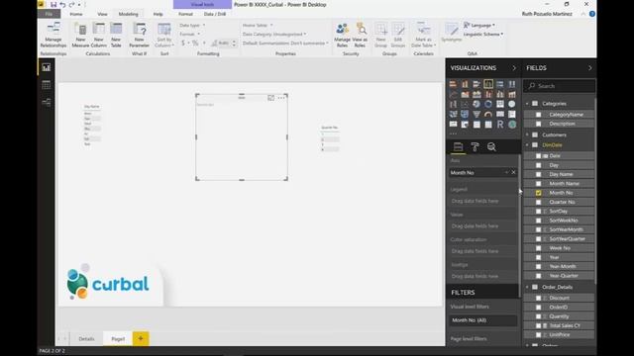Click Mark as Date Table
Image resolution: width=634 pixels, height=356 pixels.
point(423,36)
